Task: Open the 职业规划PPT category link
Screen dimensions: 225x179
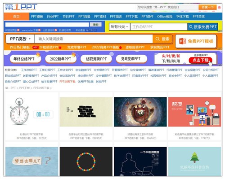Action: (13, 76)
